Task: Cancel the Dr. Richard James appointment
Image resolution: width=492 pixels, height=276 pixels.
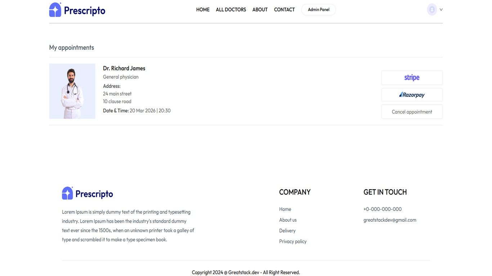Action: click(412, 112)
